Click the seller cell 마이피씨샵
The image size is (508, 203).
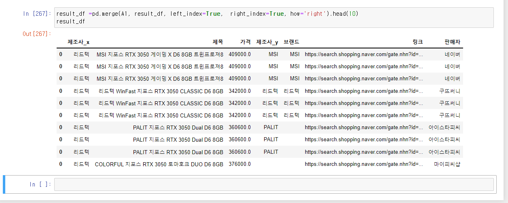click(447, 164)
